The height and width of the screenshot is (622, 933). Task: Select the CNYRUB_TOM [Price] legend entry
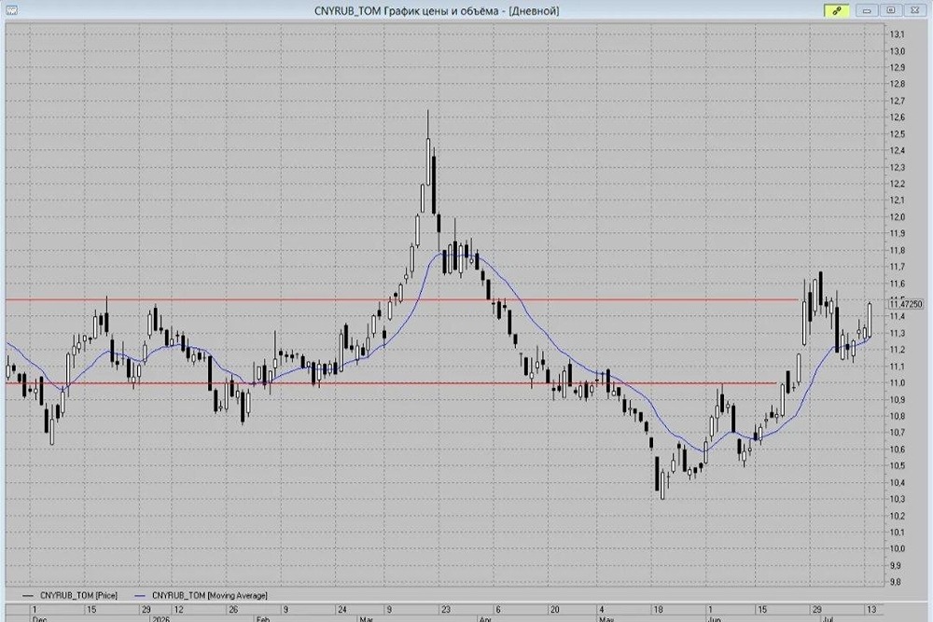tap(70, 595)
